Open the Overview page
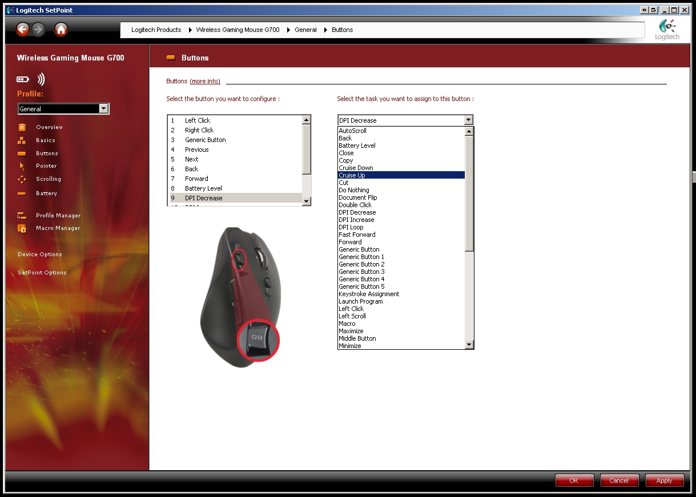 coord(50,127)
